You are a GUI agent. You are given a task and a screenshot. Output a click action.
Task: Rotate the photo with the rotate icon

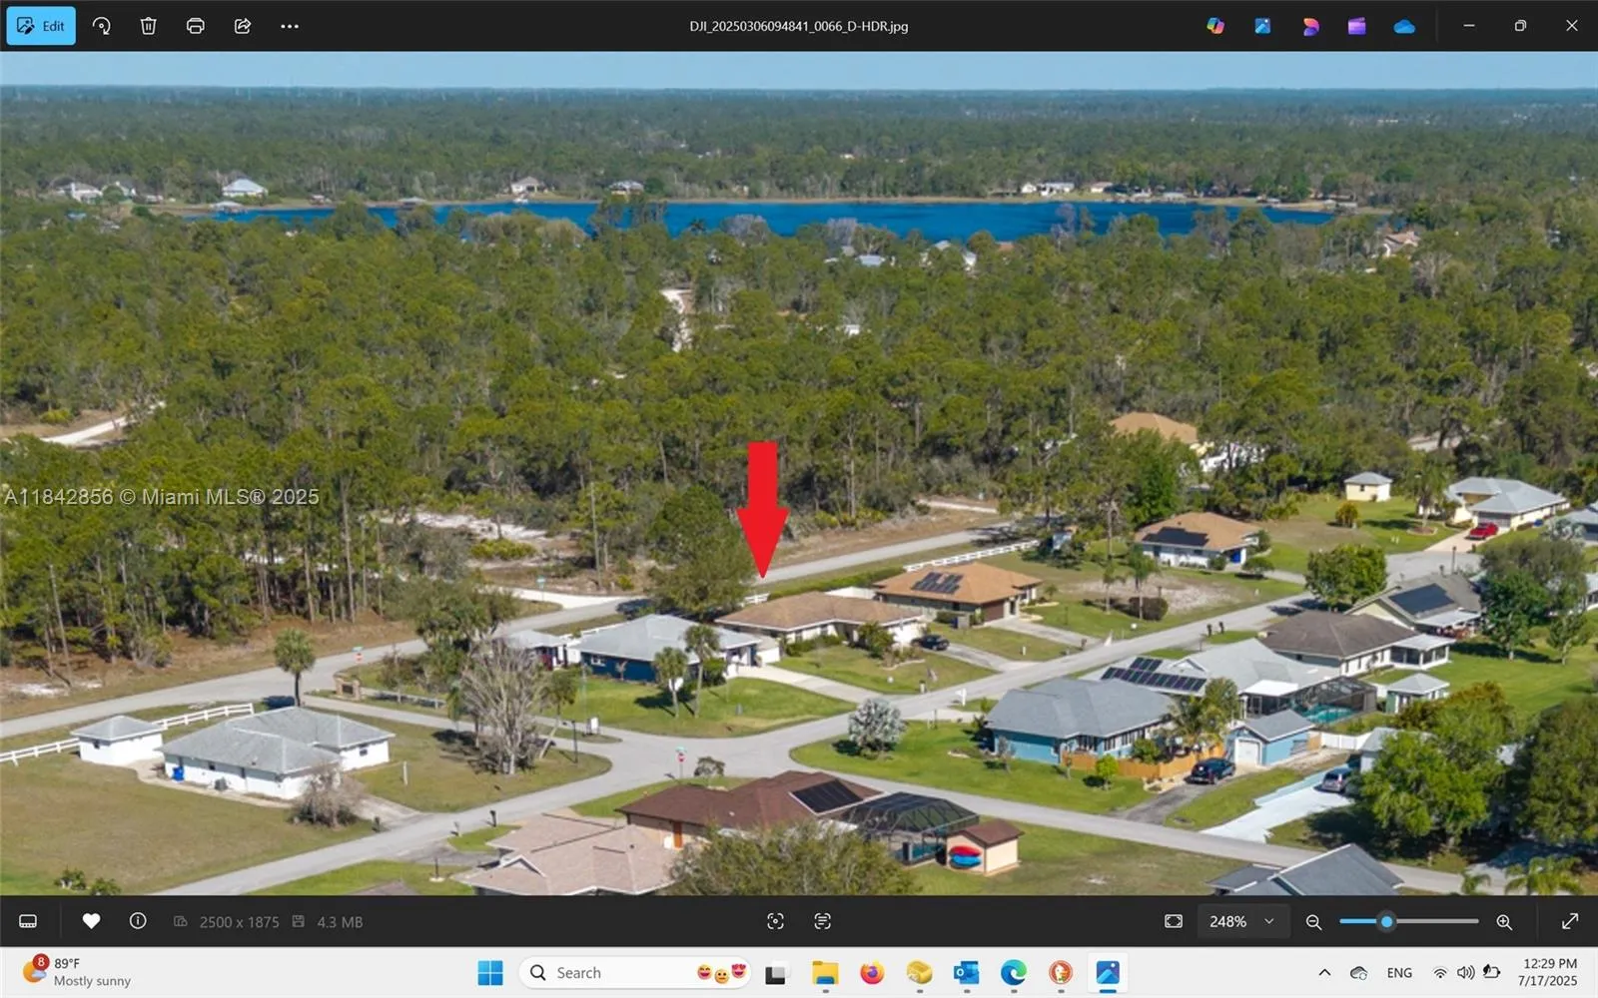102,26
